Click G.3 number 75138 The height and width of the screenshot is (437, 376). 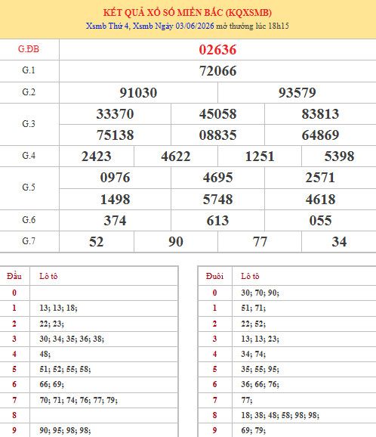coord(115,135)
